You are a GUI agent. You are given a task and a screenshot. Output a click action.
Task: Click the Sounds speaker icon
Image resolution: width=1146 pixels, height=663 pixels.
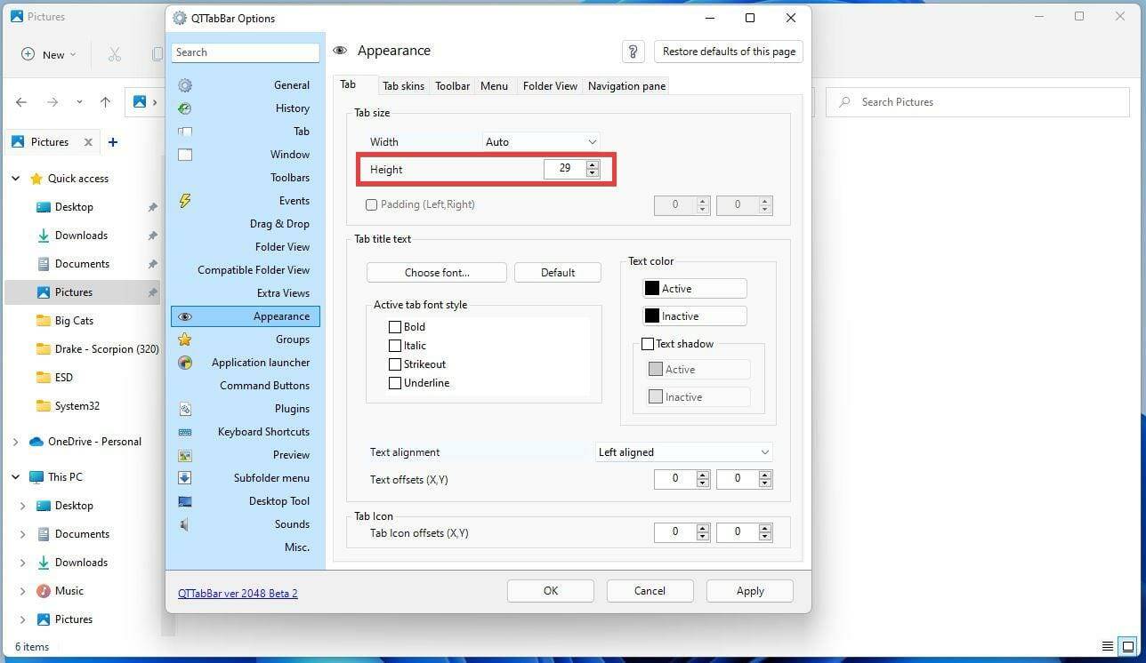tap(183, 523)
